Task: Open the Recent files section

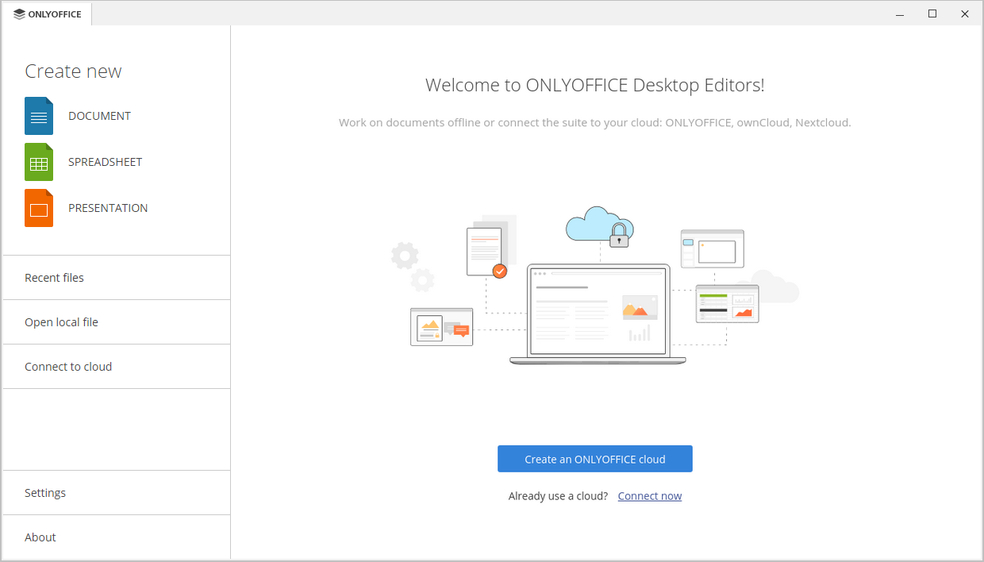Action: click(117, 278)
